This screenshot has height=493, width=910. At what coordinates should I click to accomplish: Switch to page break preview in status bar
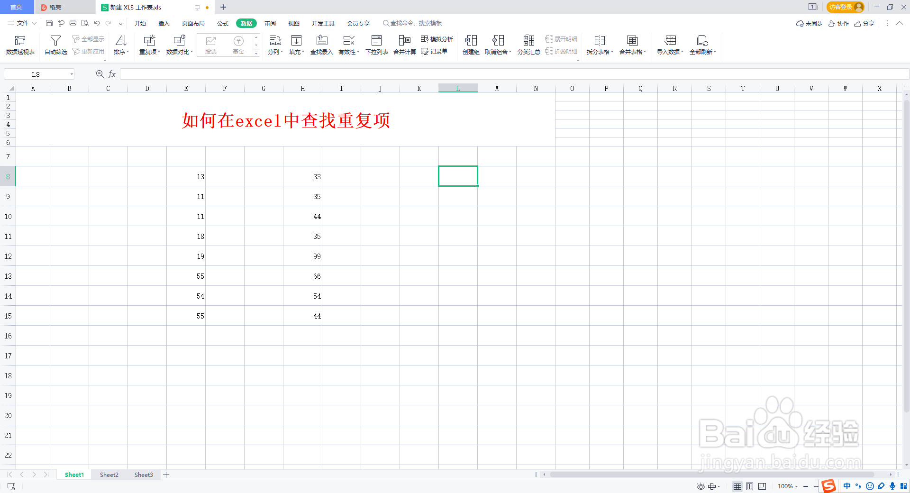point(762,486)
